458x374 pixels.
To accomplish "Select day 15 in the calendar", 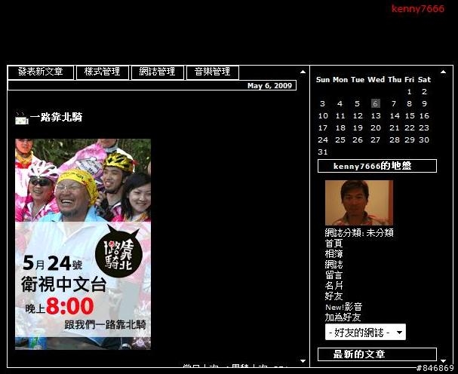I will 410,116.
